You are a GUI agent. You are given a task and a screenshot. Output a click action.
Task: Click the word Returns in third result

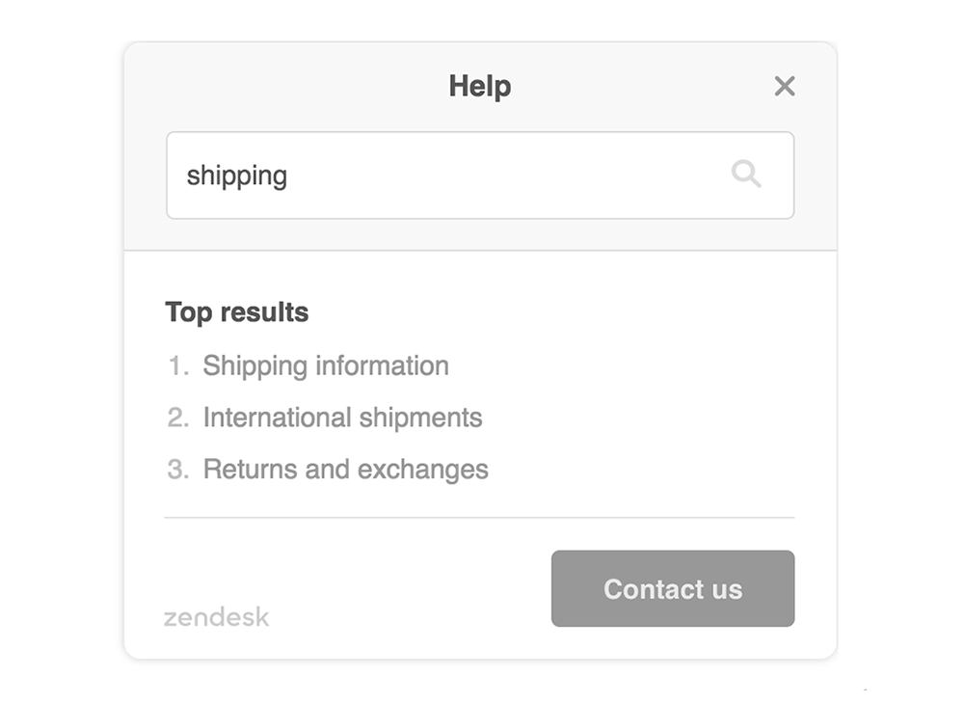251,470
